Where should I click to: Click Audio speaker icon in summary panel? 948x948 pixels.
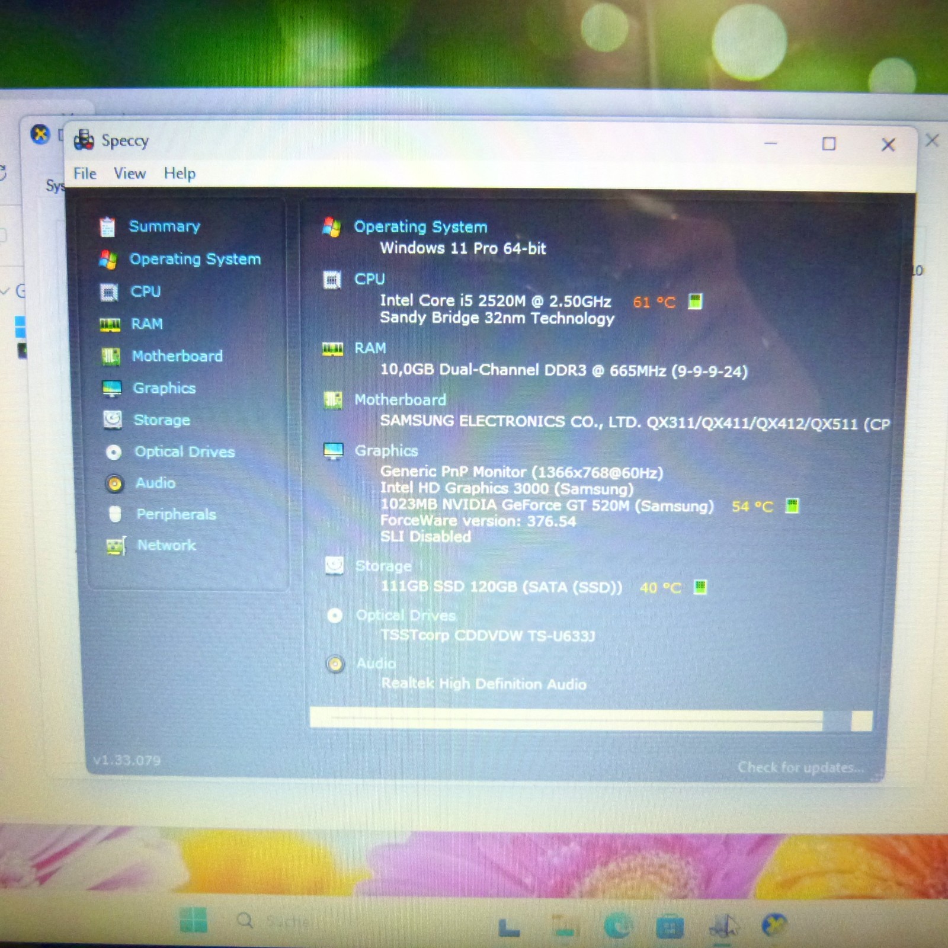[x=335, y=664]
